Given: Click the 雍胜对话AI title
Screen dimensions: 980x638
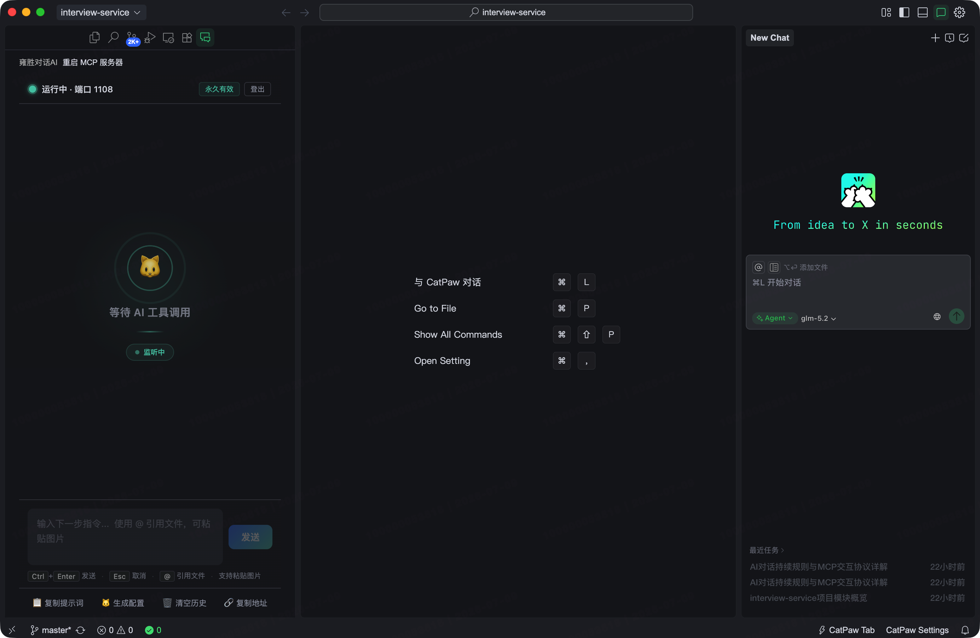Looking at the screenshot, I should [x=38, y=62].
